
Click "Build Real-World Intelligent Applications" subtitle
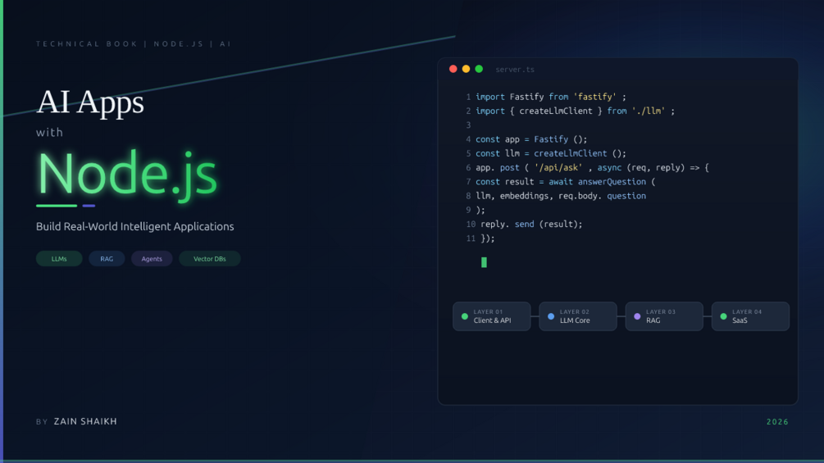[135, 226]
